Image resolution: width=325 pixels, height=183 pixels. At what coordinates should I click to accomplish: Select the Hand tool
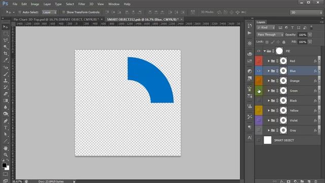tap(6, 148)
